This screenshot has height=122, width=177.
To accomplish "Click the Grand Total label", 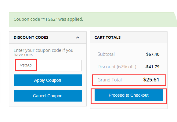I will tap(110, 80).
